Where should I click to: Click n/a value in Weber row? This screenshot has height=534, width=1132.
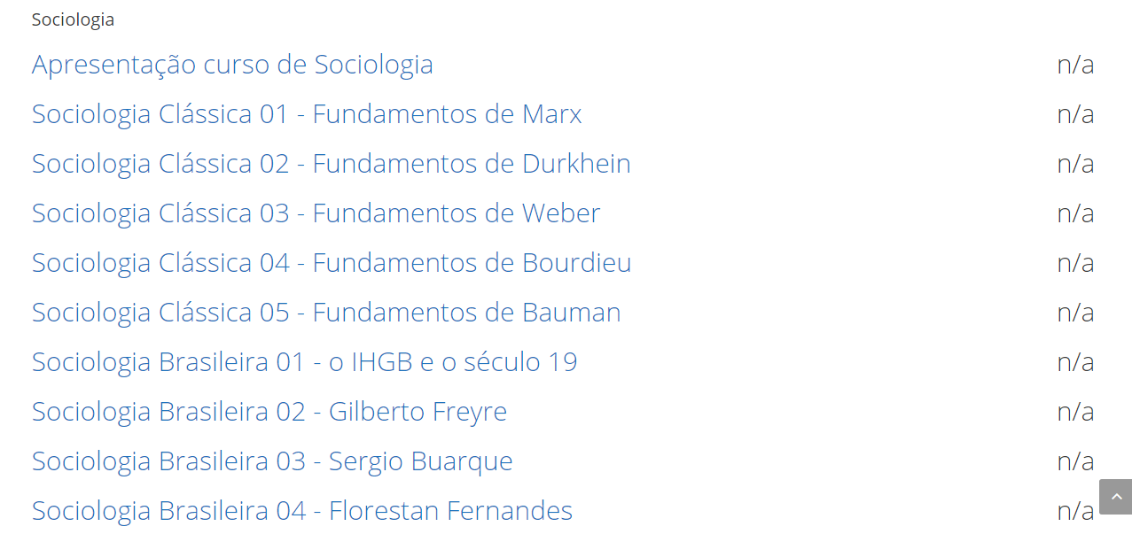(x=1075, y=213)
